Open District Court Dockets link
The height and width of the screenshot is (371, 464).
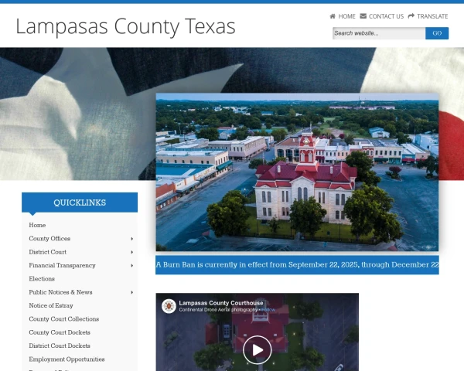60,345
